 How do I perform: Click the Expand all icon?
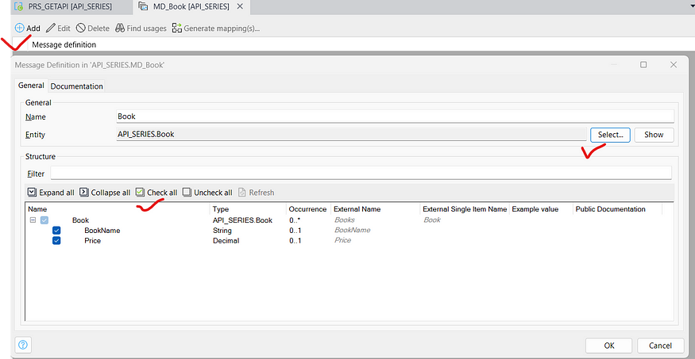32,193
